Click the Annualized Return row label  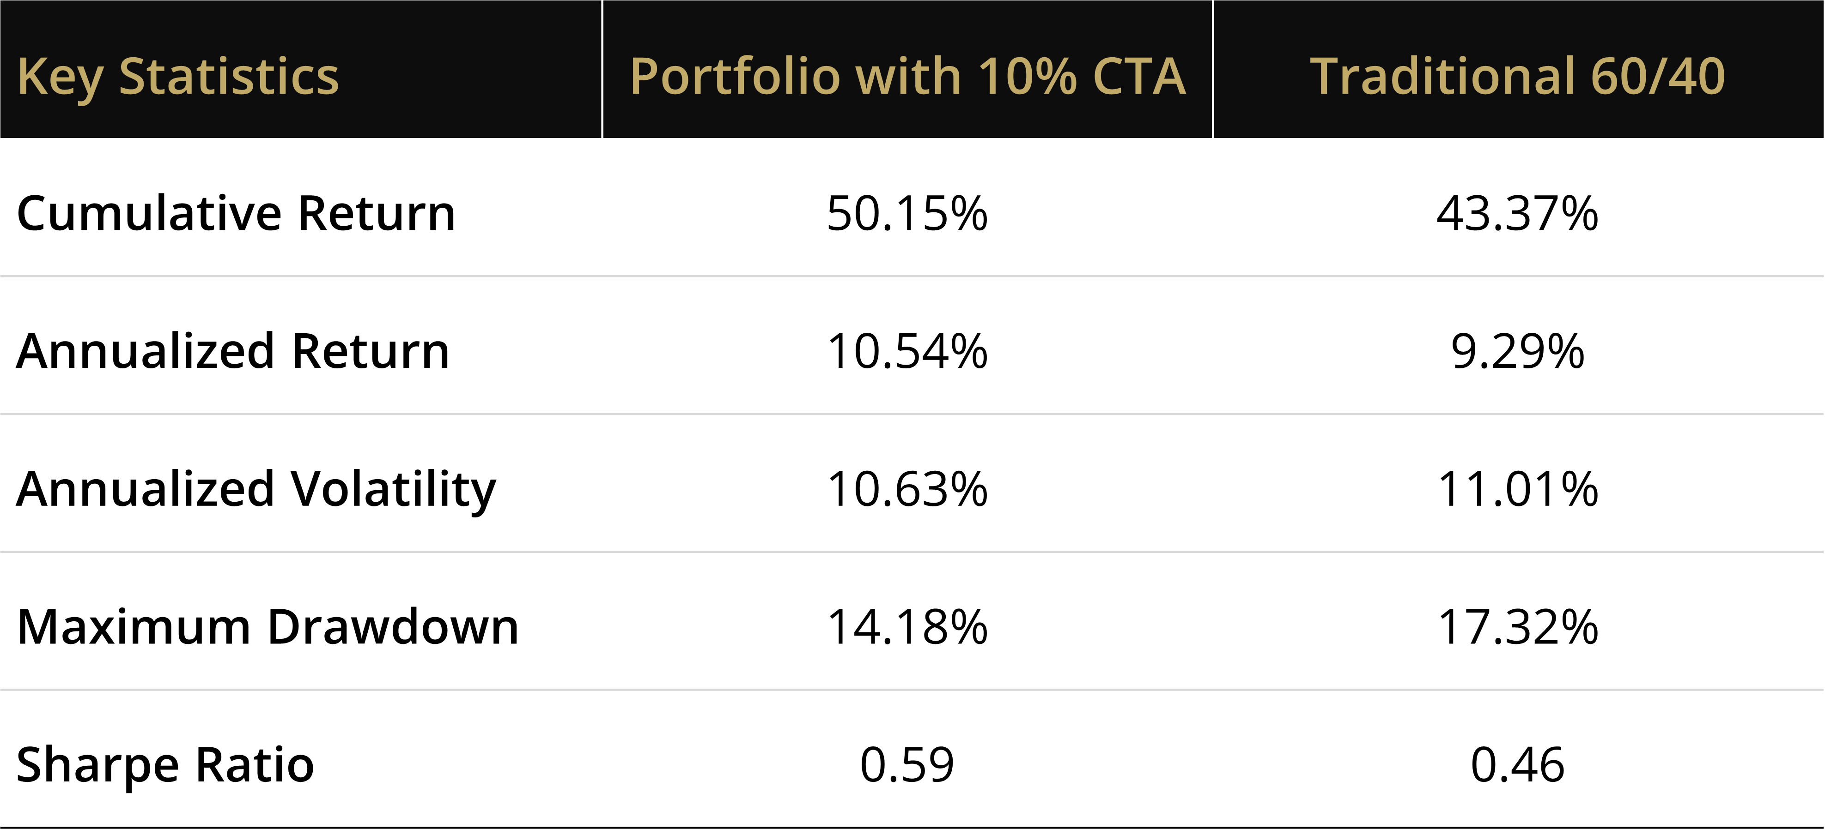(233, 351)
